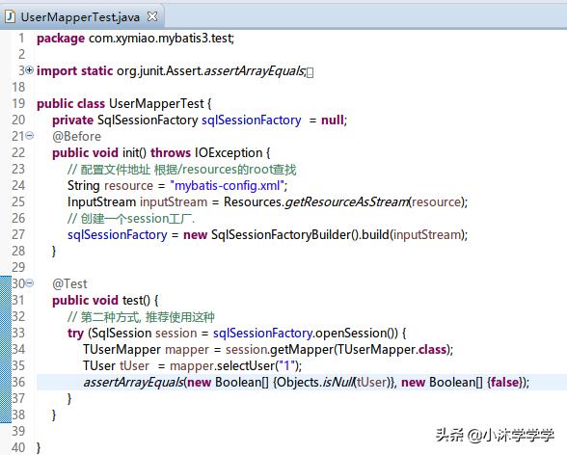Click the test() method name
This screenshot has width=567, height=455.
point(136,301)
